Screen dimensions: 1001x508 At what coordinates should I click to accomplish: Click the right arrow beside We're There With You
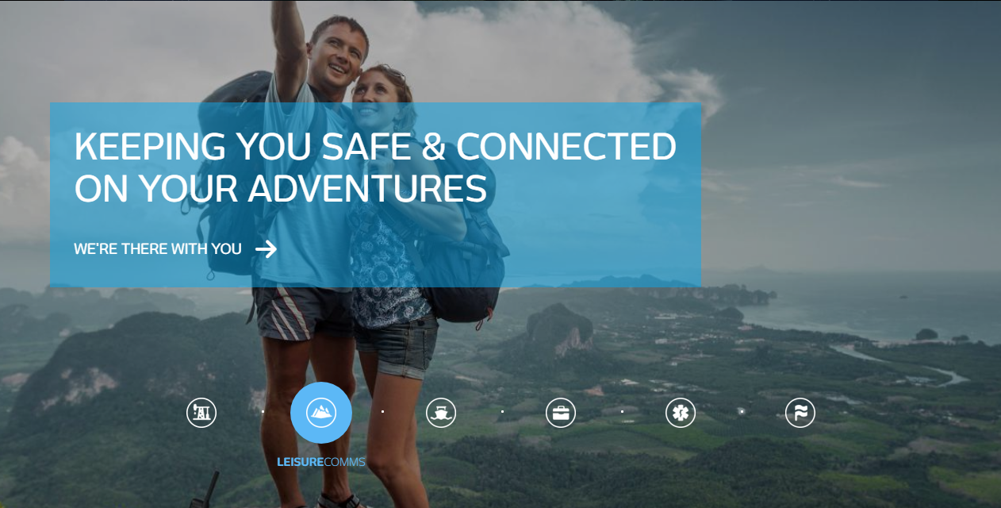tap(267, 249)
